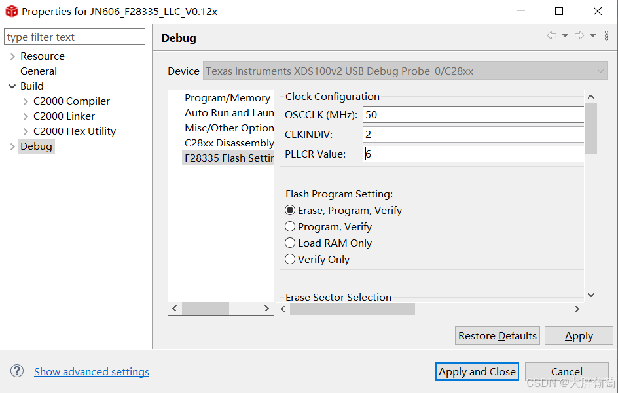618x393 pixels.
Task: Open the Program/Memory settings page
Action: click(x=227, y=98)
